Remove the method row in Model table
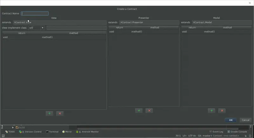254x138 pixels. 222,111
